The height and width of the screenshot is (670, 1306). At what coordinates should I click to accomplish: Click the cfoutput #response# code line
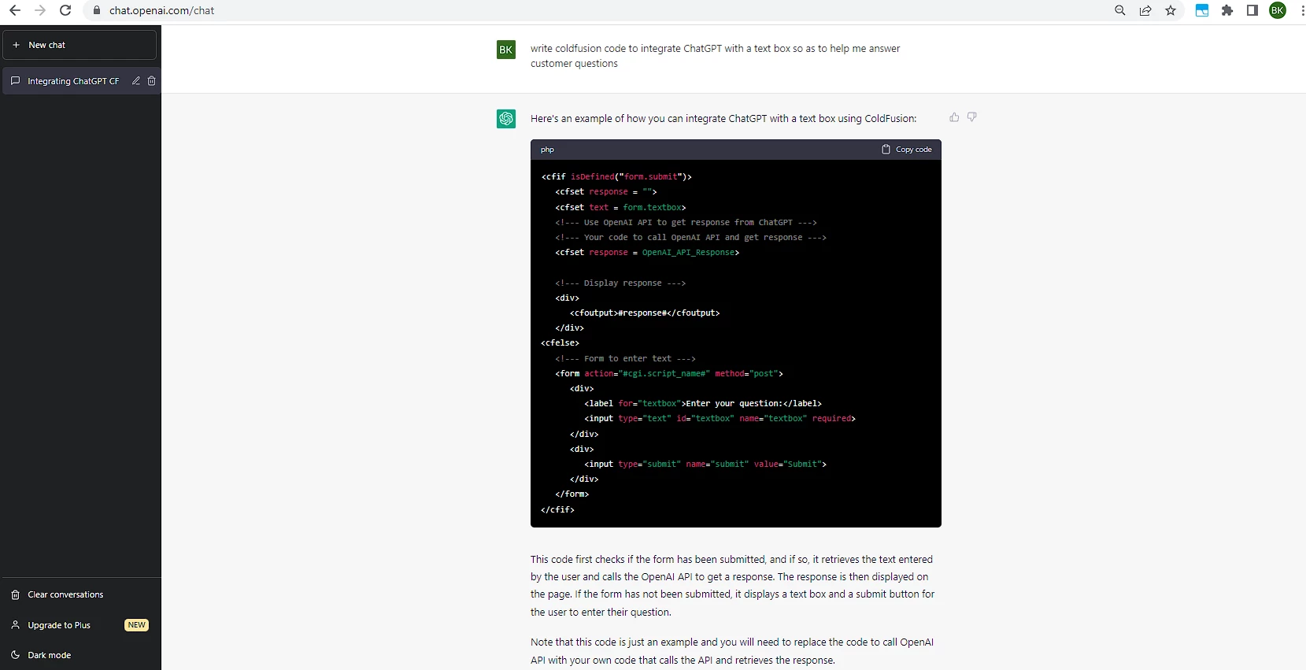pyautogui.click(x=645, y=313)
